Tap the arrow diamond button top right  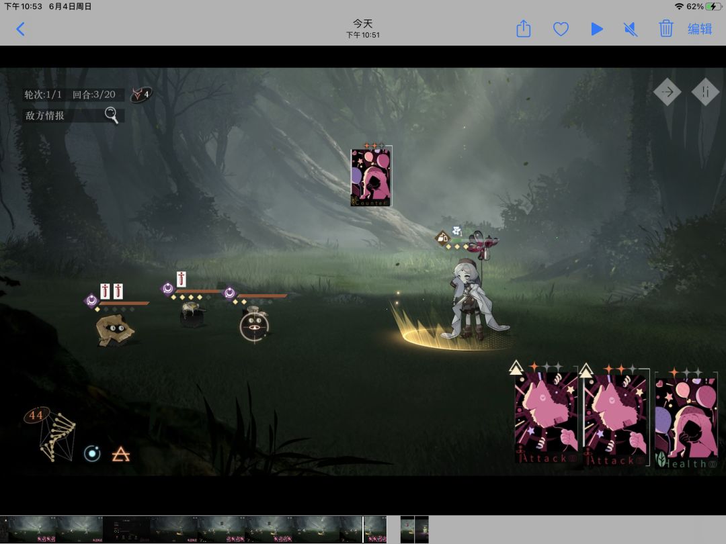[x=668, y=91]
